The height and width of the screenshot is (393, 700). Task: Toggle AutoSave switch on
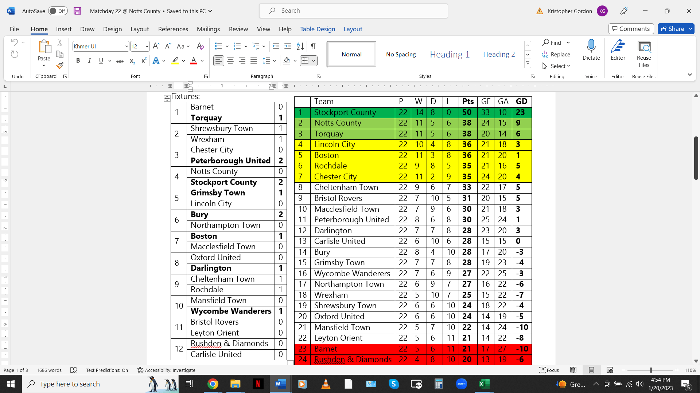(58, 11)
